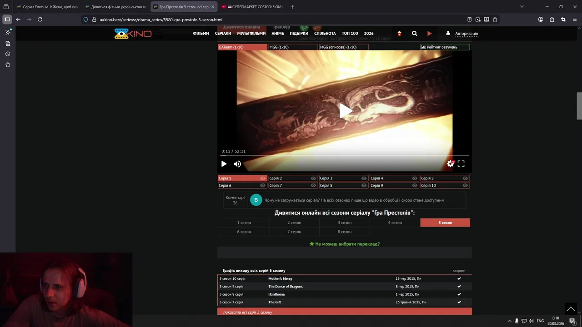Viewport: 582px width, 327px height.
Task: Open Рейтинг озвучень button
Action: 445,47
